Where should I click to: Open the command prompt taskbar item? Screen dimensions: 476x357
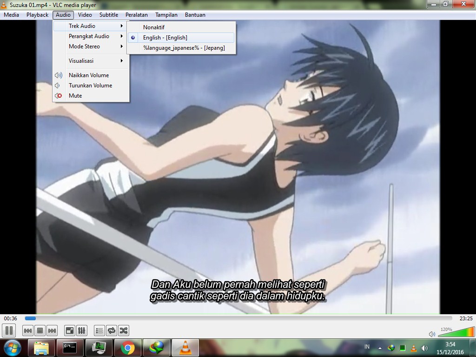pos(70,348)
